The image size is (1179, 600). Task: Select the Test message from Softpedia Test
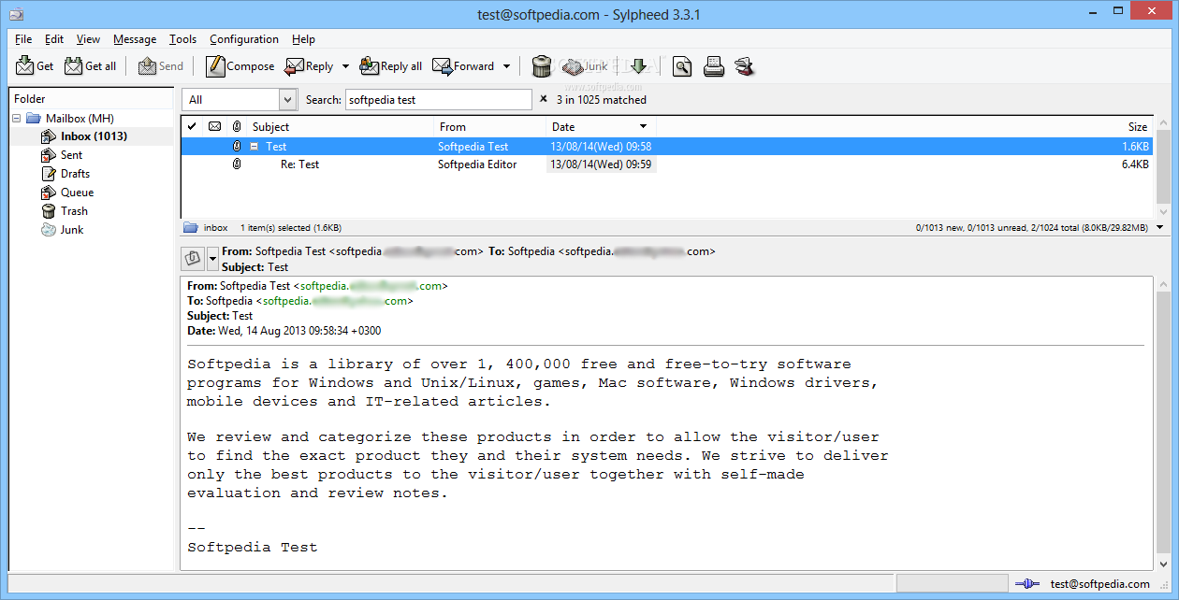[666, 147]
